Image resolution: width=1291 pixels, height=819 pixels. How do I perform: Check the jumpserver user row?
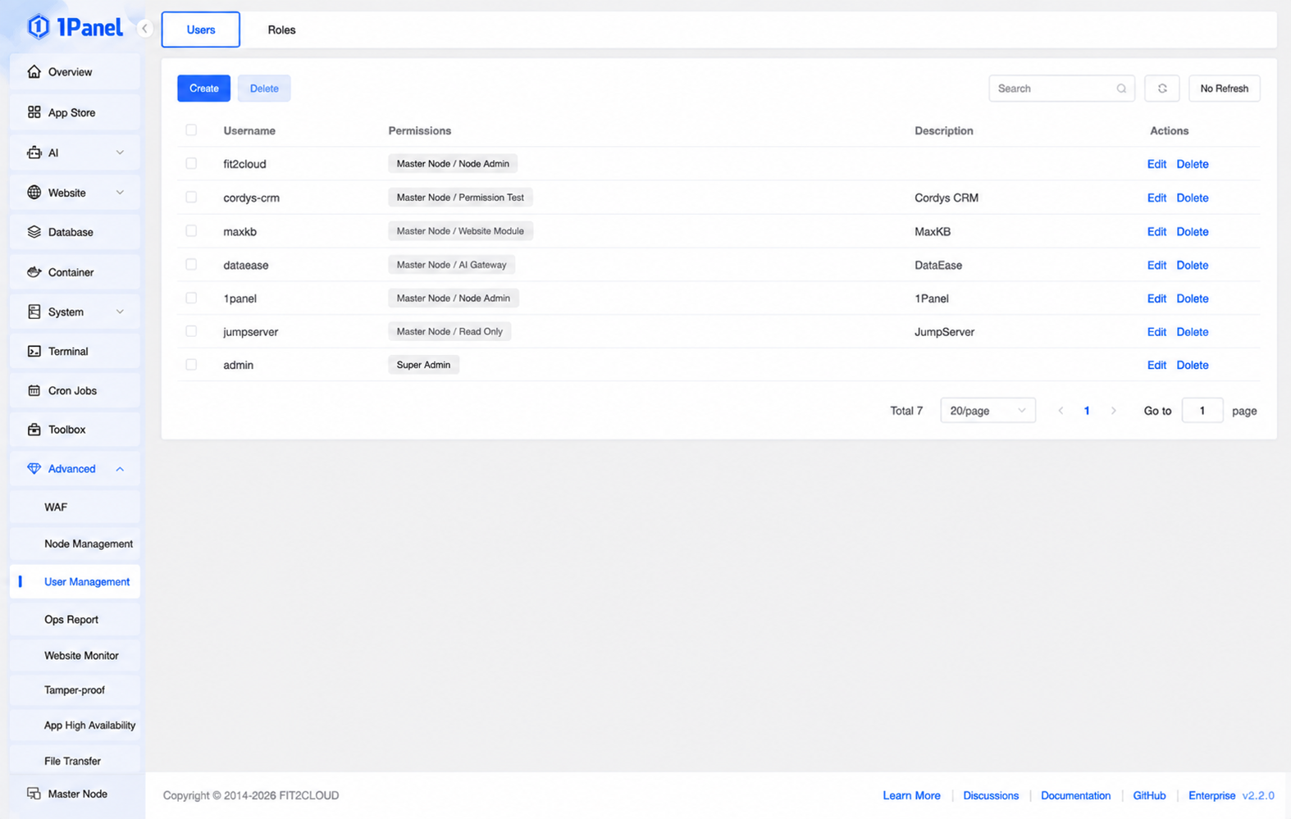[191, 331]
